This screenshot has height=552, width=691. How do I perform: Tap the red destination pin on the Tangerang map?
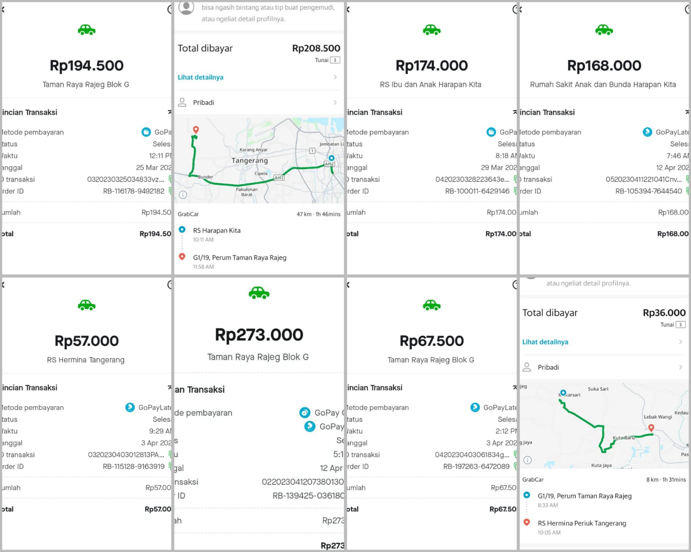click(x=196, y=129)
